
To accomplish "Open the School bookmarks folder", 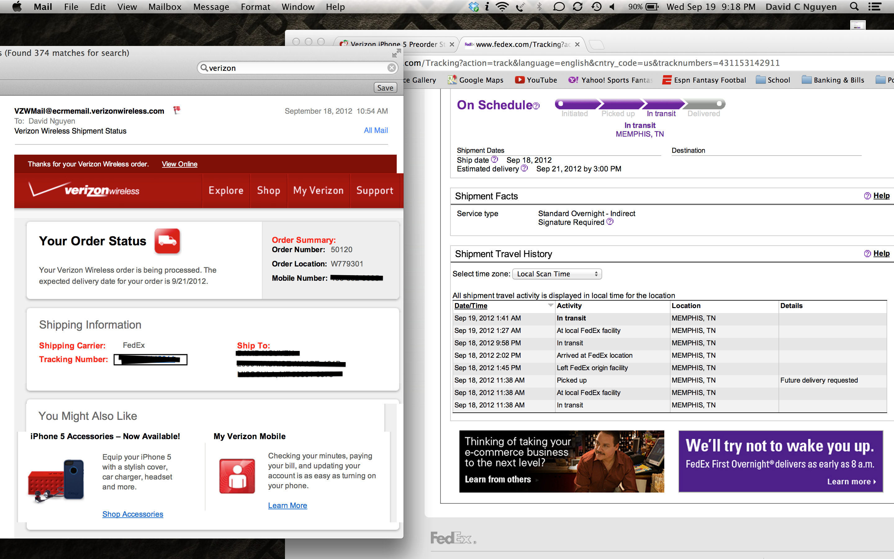I will point(773,80).
